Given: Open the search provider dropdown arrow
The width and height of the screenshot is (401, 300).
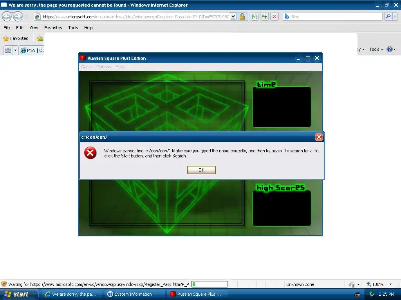Looking at the screenshot, I should tap(395, 16).
